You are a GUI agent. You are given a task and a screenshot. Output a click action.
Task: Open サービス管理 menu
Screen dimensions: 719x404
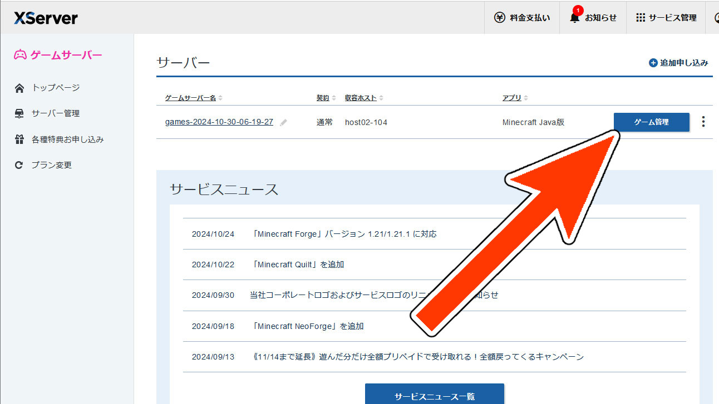click(x=666, y=18)
